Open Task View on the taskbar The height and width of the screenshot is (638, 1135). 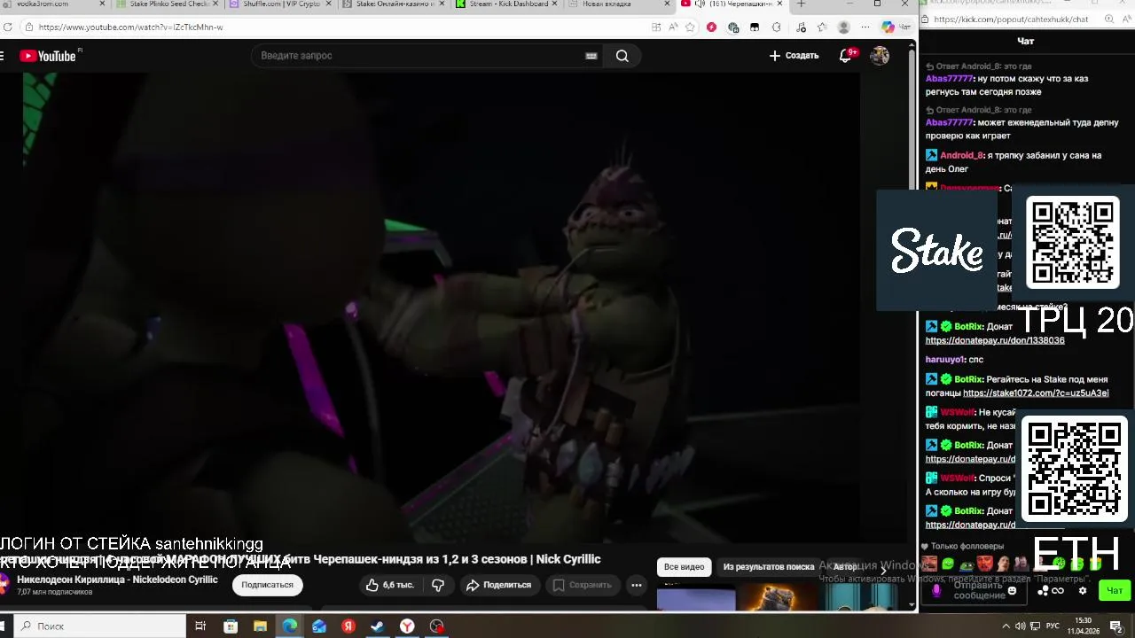(x=200, y=626)
